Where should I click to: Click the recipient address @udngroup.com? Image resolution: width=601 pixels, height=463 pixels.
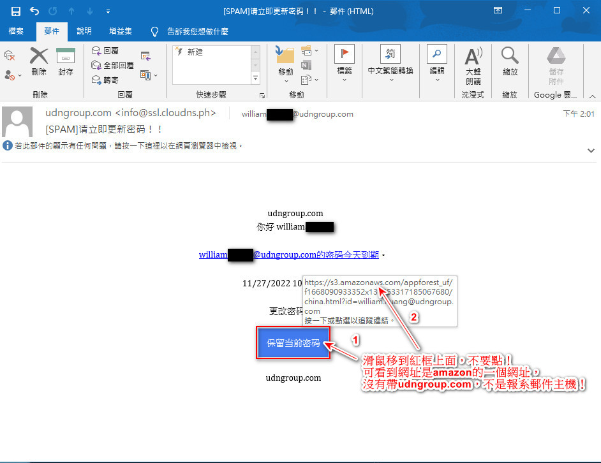(x=297, y=114)
